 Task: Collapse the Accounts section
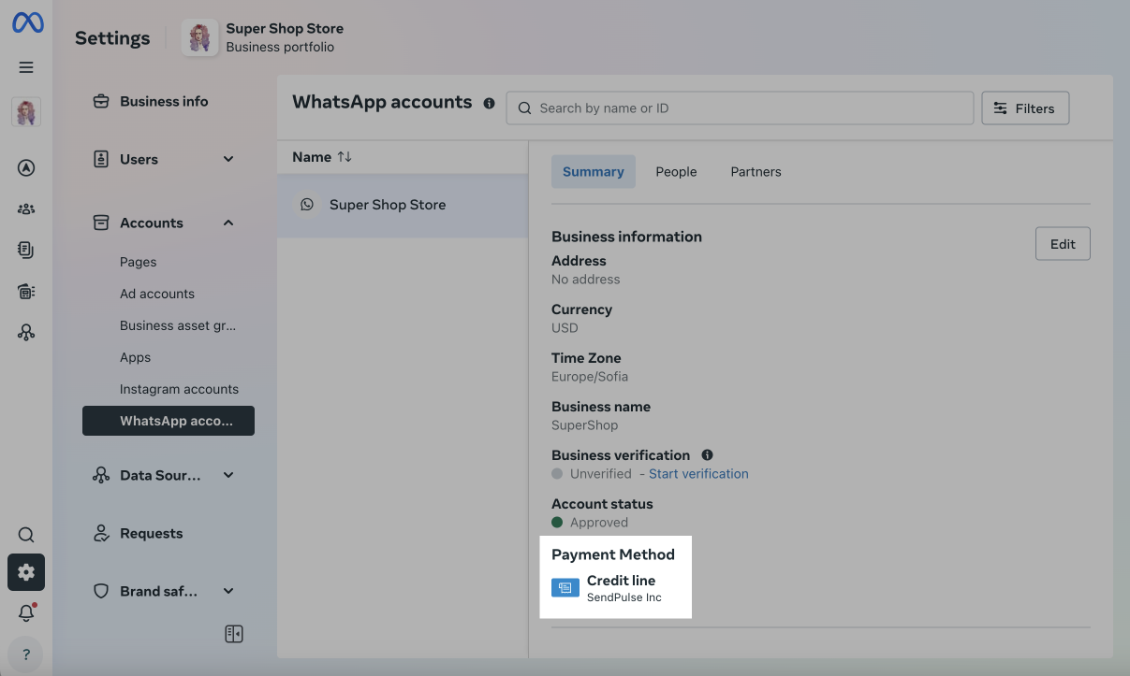point(228,223)
